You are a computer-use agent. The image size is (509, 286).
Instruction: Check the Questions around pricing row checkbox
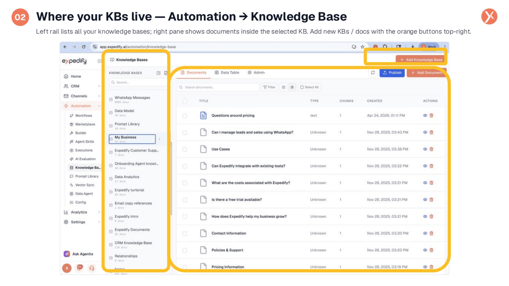185,116
